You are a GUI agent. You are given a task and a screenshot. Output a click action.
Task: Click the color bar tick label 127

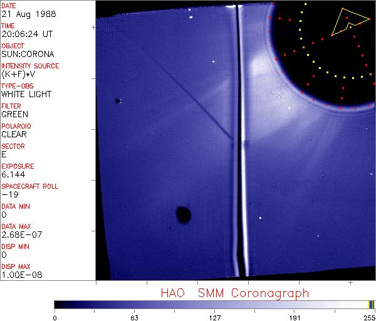tap(214, 318)
